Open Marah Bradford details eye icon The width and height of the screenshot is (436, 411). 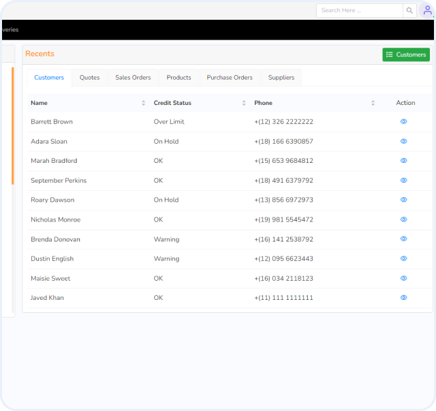pyautogui.click(x=403, y=161)
